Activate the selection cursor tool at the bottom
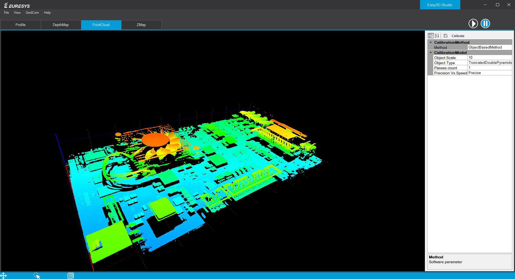 (x=37, y=276)
